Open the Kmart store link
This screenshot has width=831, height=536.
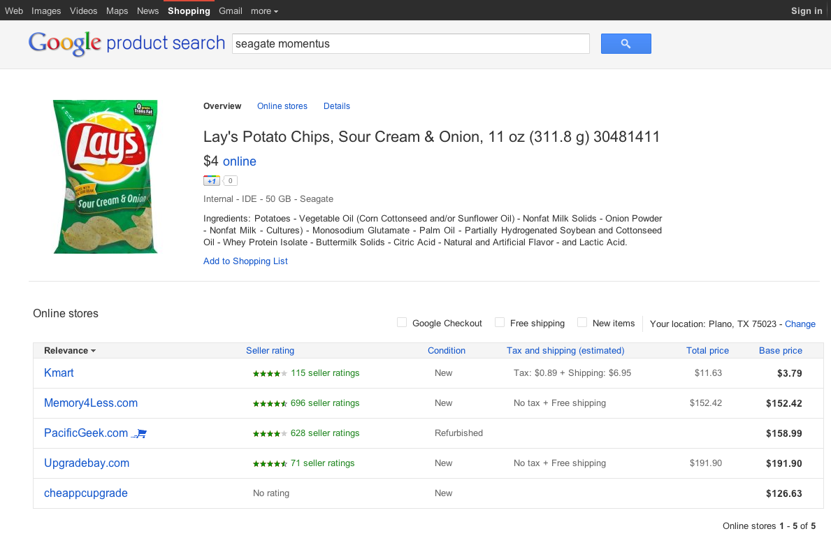59,372
